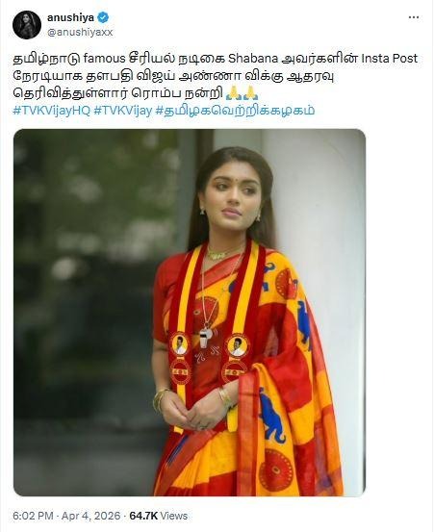Open the attached photo of woman in saree
Screen dimensions: 434x532
coord(190,313)
